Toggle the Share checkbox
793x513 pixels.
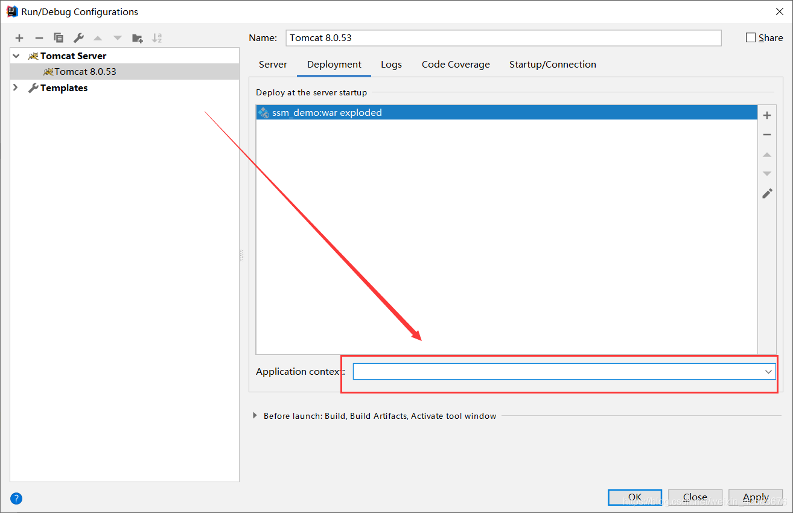coord(751,37)
